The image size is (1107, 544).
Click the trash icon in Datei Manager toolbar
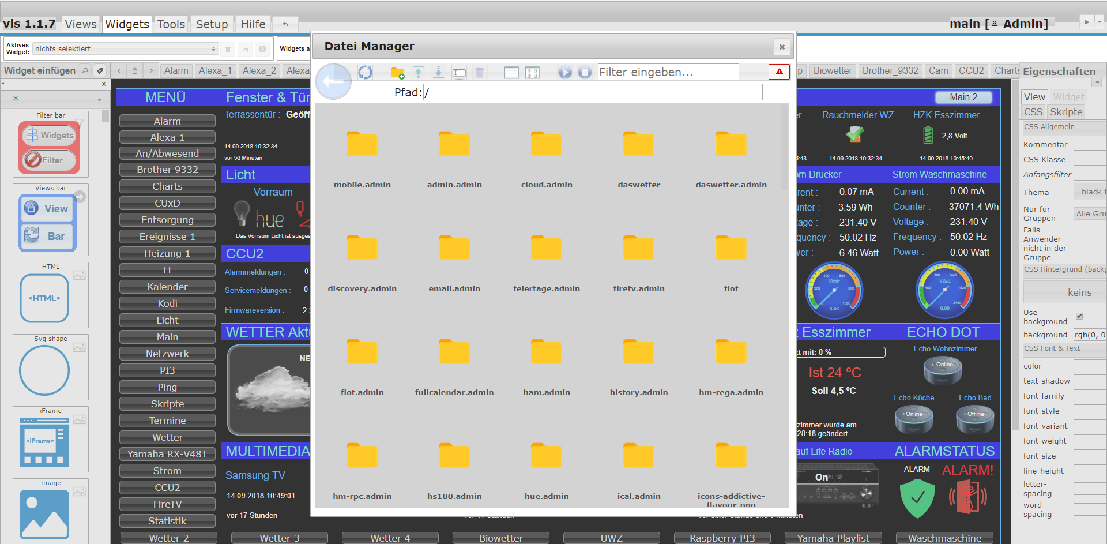479,72
